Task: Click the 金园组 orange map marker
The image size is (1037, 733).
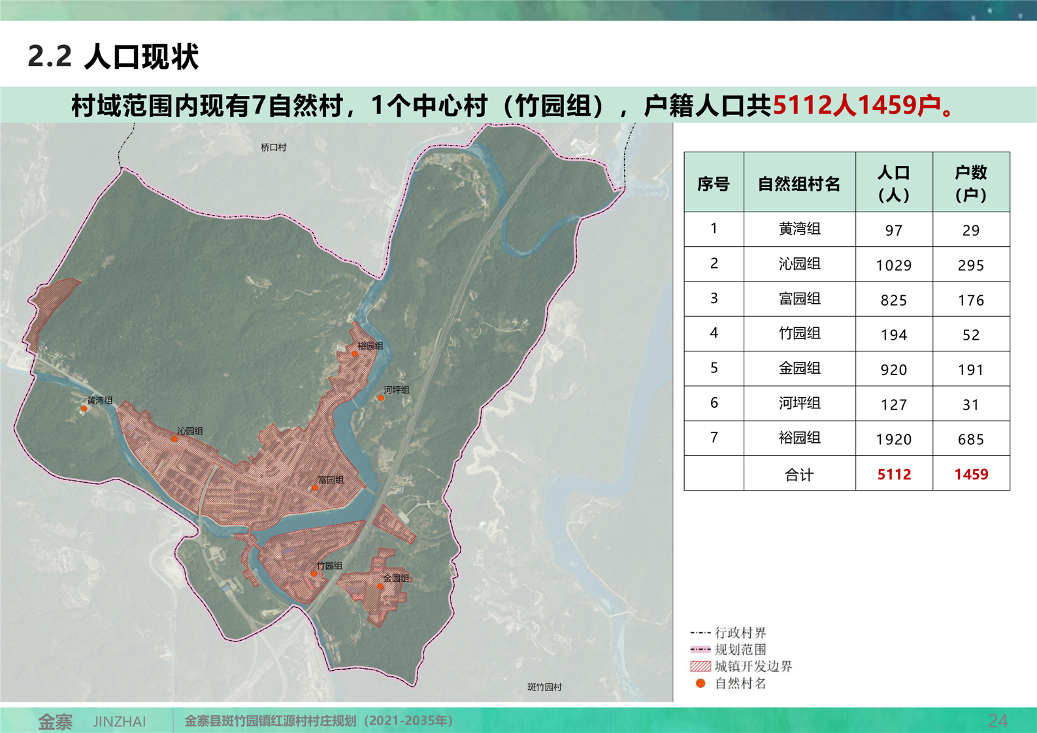Action: tap(380, 586)
